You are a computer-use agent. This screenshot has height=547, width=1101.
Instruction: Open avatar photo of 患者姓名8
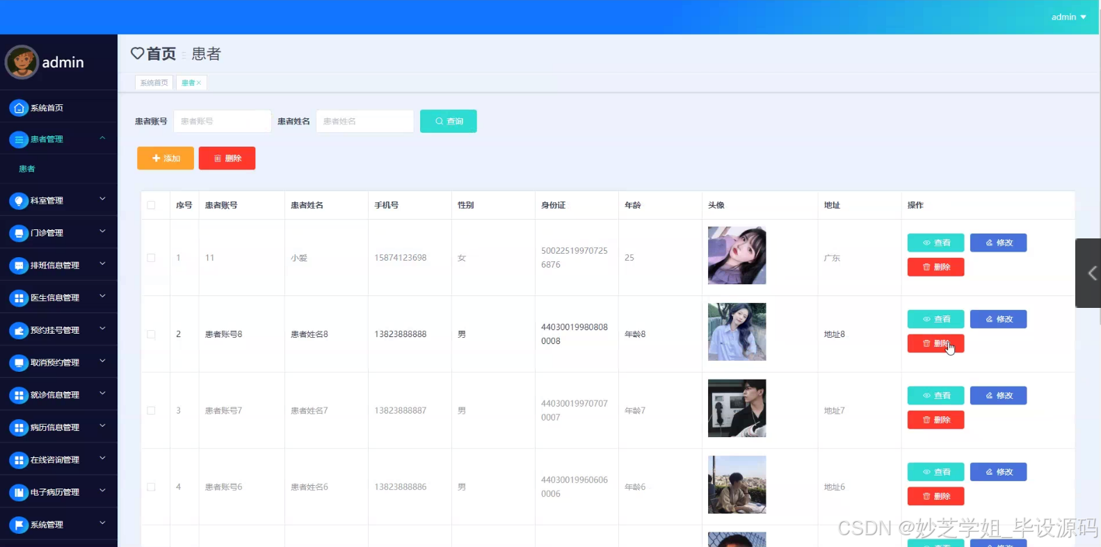click(737, 332)
